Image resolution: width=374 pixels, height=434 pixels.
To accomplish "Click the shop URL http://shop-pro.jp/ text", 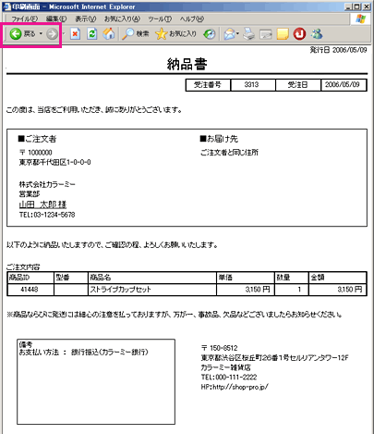I will tap(240, 387).
